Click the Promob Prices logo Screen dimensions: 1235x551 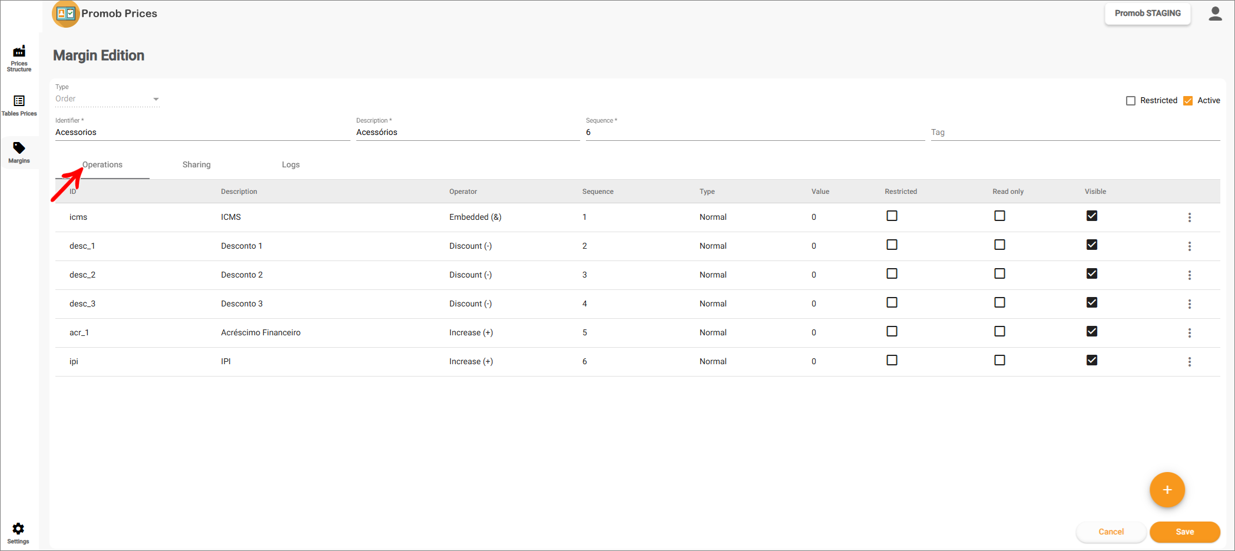[66, 14]
